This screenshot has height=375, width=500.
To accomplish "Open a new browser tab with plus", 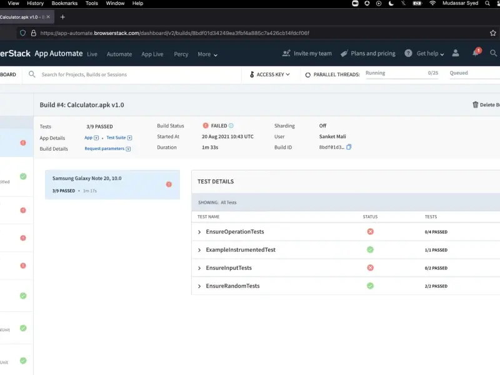I will 62,17.
